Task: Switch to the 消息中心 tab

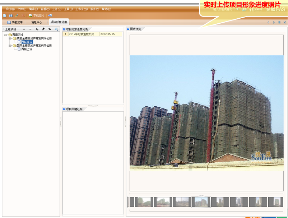Action: [x=37, y=22]
